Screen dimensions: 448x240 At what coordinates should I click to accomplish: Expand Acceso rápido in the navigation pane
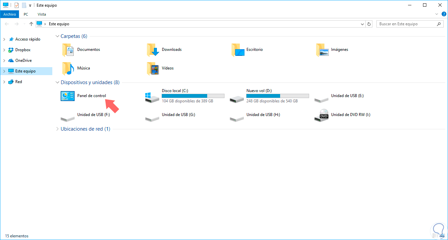point(4,39)
